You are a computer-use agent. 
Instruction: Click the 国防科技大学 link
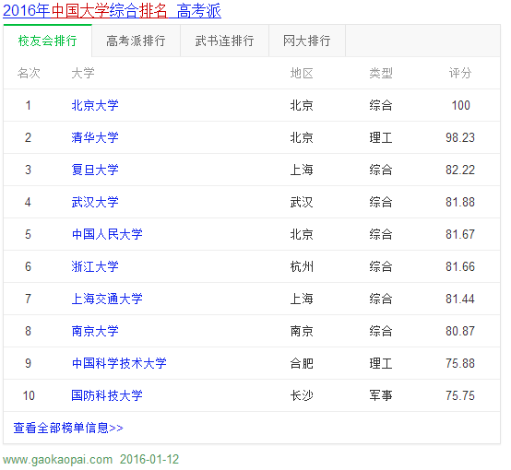(x=107, y=395)
